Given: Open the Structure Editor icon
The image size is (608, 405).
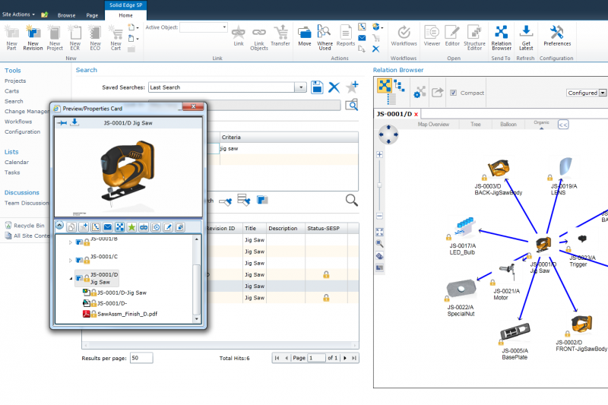Looking at the screenshot, I should (474, 37).
